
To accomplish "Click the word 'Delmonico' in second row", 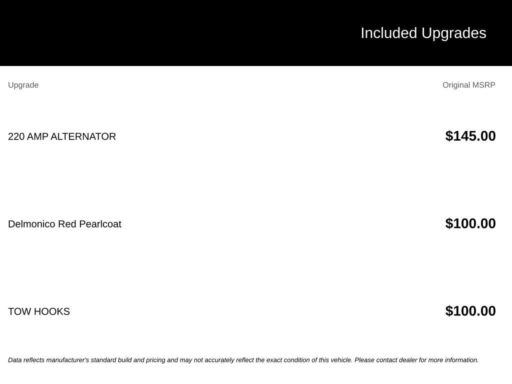I will 31,224.
